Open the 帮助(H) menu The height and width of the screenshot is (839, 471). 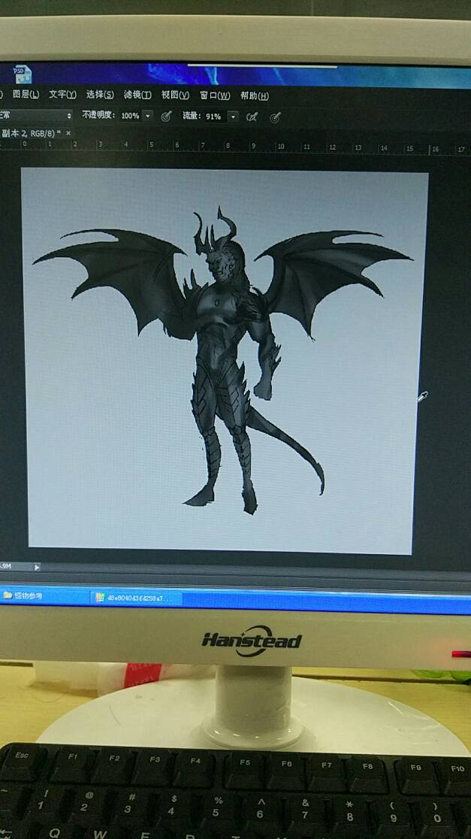255,95
